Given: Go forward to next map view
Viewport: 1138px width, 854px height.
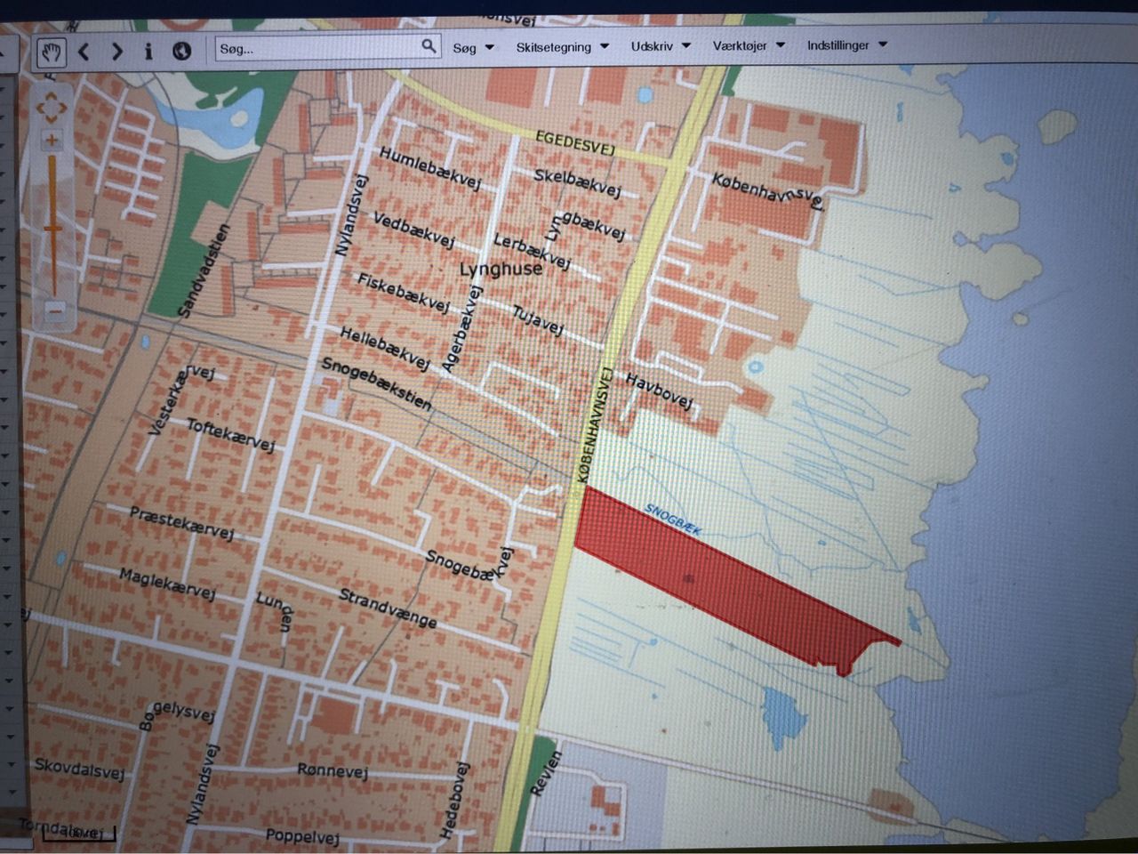Looking at the screenshot, I should (x=116, y=51).
